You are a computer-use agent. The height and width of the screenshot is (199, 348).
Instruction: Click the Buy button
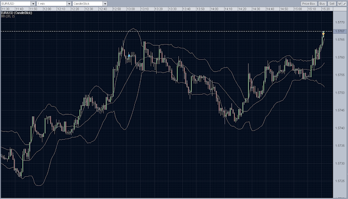[x=322, y=4]
